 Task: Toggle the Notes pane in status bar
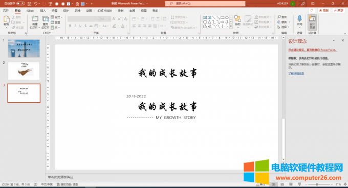[260, 184]
